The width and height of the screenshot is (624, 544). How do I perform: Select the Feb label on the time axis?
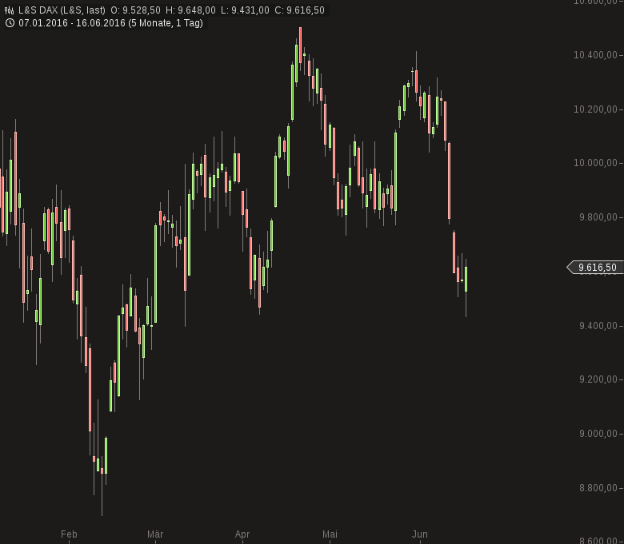pos(69,534)
